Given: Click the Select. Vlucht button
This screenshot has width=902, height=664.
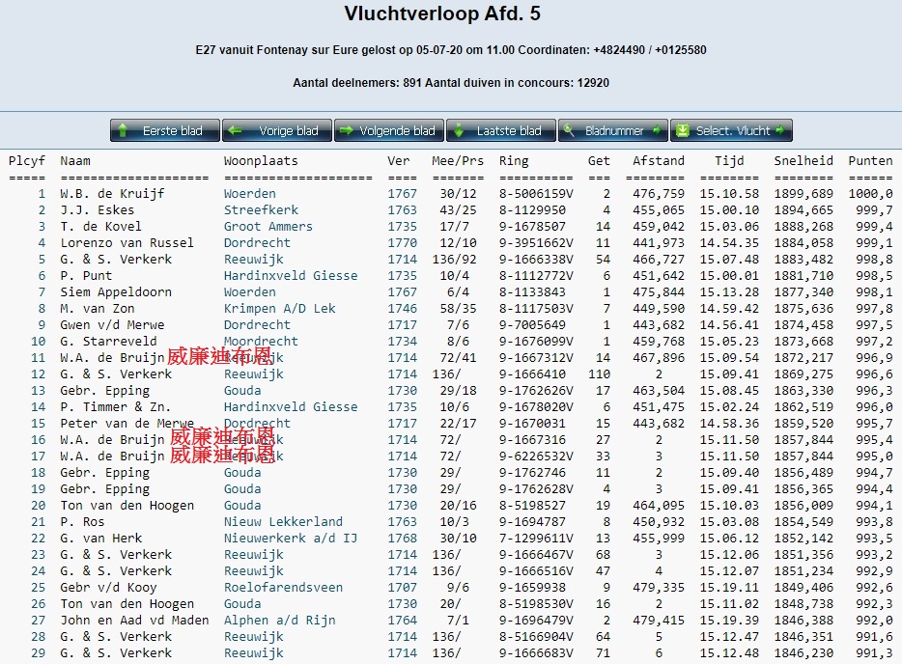Looking at the screenshot, I should [731, 130].
